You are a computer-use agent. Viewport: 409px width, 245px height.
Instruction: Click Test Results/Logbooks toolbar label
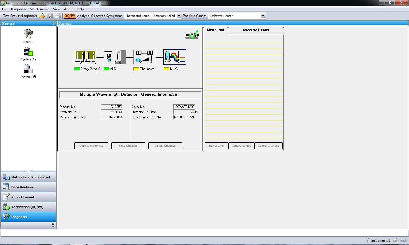20,16
